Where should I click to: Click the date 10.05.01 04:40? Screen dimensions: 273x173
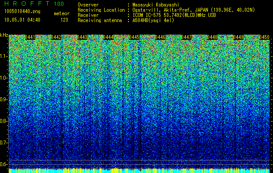click(22, 20)
